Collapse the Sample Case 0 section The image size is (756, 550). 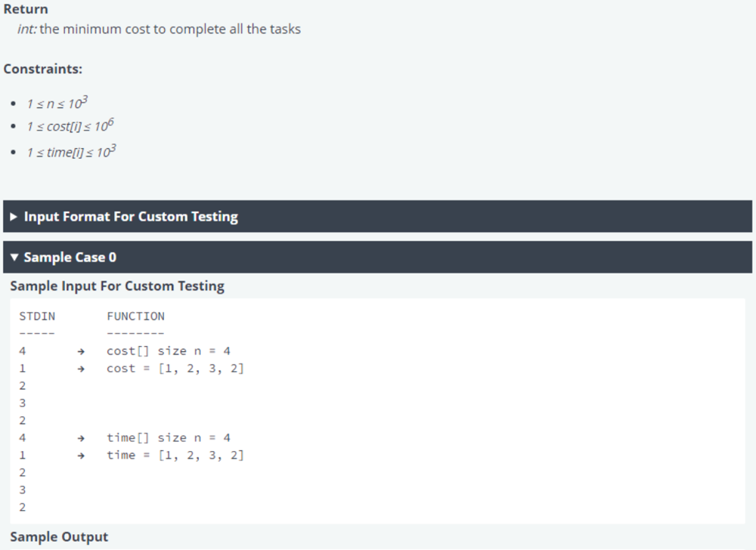[x=377, y=257]
